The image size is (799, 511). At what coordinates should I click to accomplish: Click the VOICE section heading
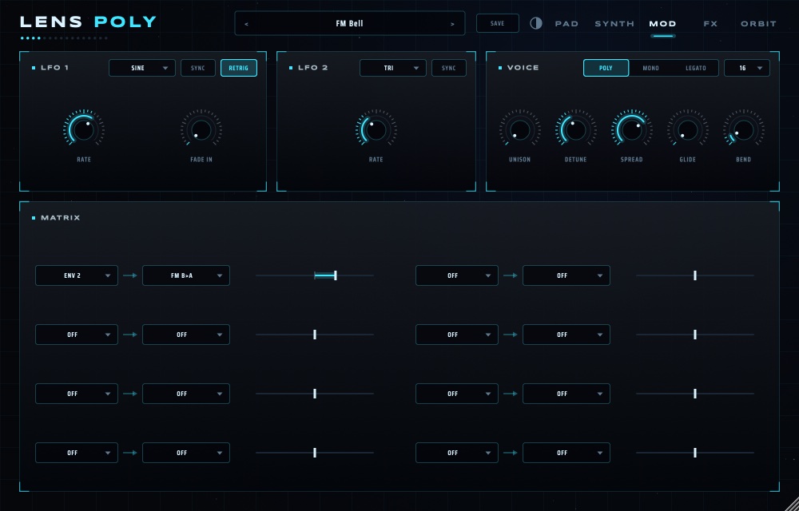pyautogui.click(x=523, y=68)
